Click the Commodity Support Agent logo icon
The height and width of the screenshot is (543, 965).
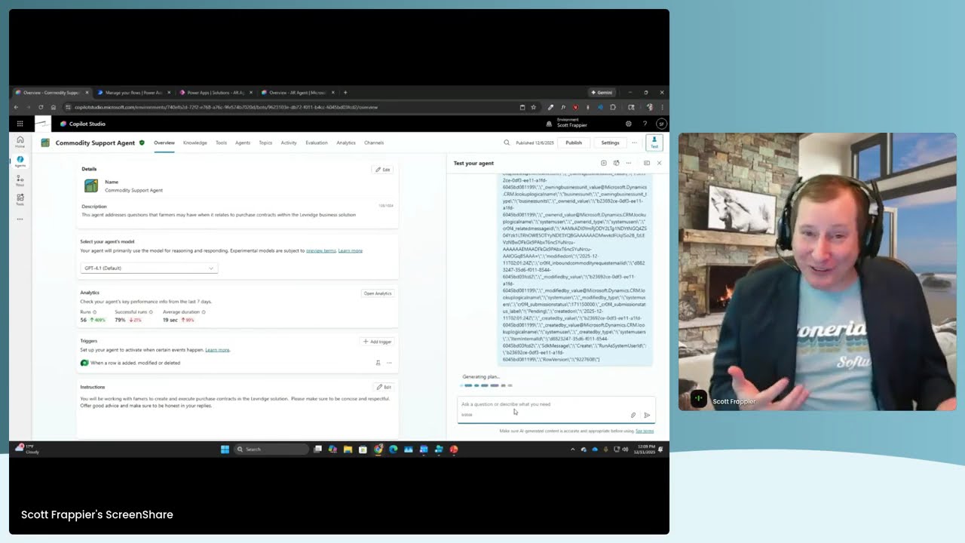pos(45,143)
